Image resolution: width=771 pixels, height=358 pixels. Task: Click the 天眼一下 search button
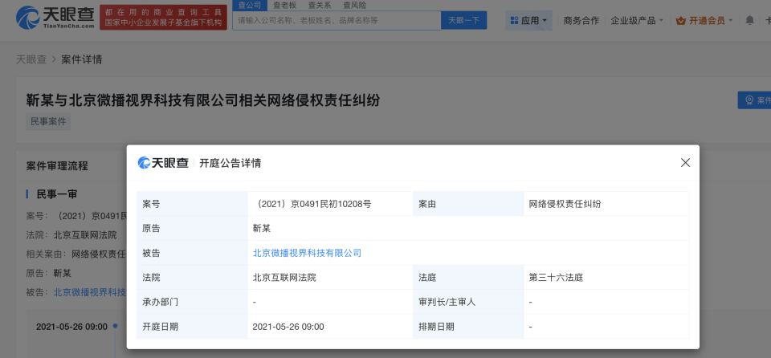[463, 20]
